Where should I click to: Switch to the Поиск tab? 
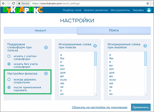(x=114, y=30)
